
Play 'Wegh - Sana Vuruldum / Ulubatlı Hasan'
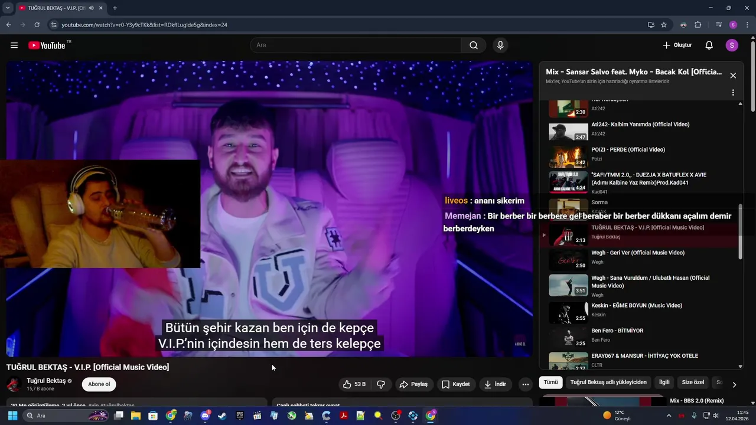tap(640, 286)
